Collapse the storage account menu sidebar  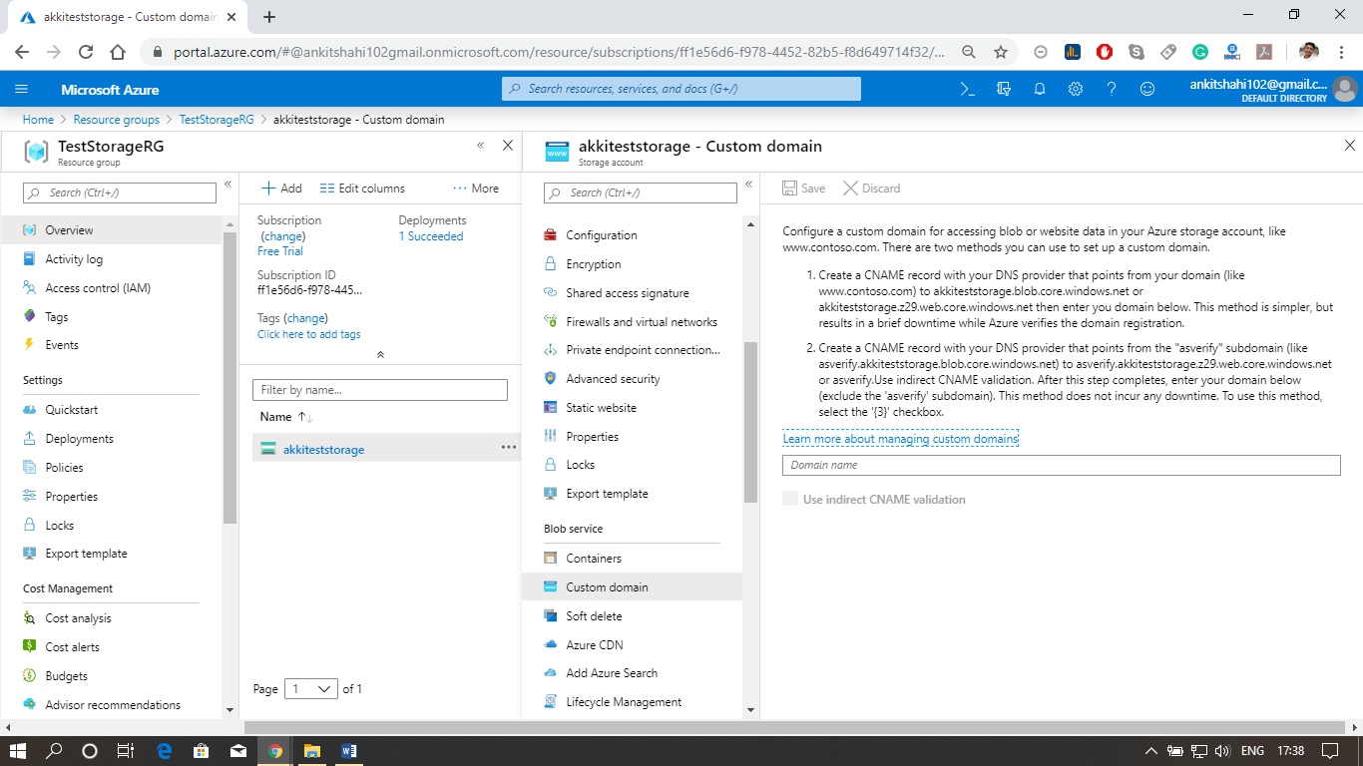tap(748, 185)
